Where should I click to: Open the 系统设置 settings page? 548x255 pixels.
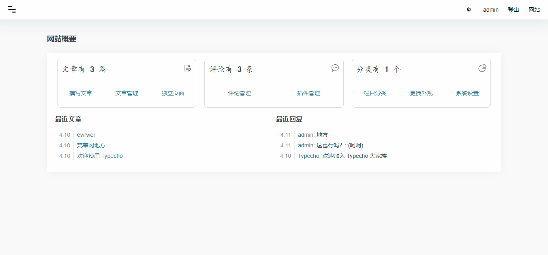(x=467, y=93)
